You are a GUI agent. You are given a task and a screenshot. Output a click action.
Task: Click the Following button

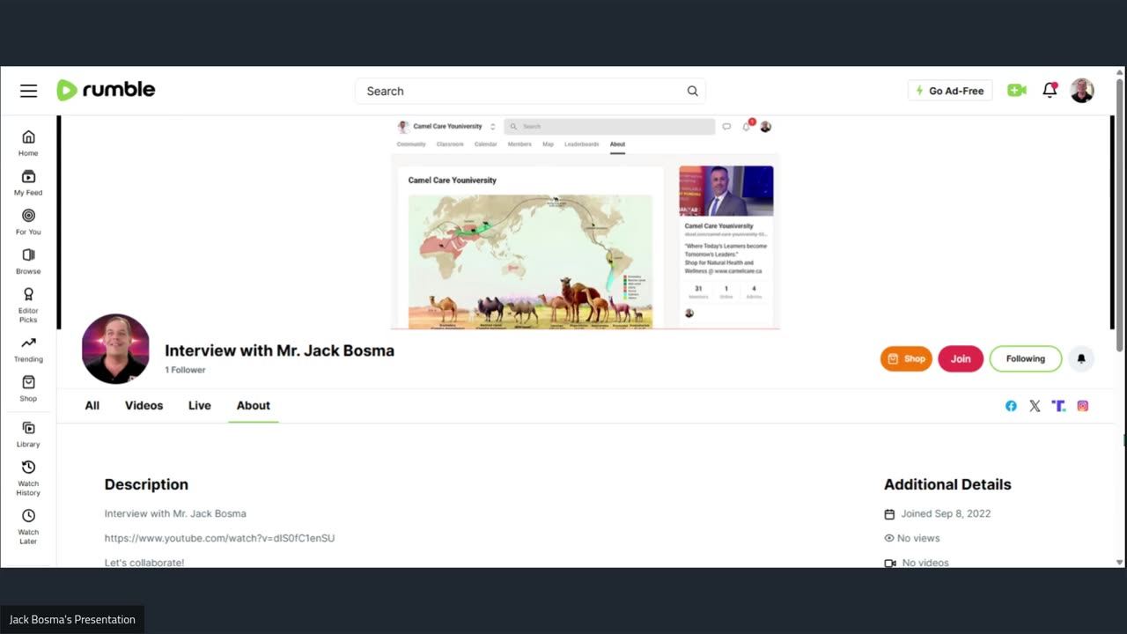pyautogui.click(x=1026, y=358)
